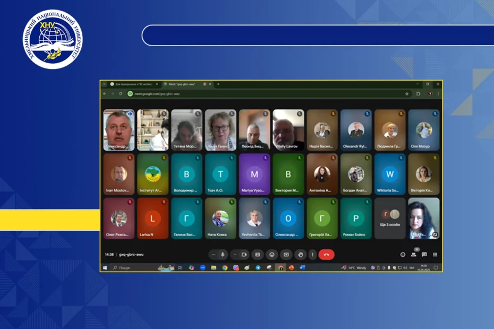Bookmark this page with the star icon

[407, 93]
